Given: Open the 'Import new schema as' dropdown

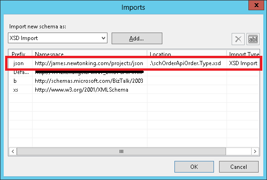Looking at the screenshot, I should [x=58, y=38].
